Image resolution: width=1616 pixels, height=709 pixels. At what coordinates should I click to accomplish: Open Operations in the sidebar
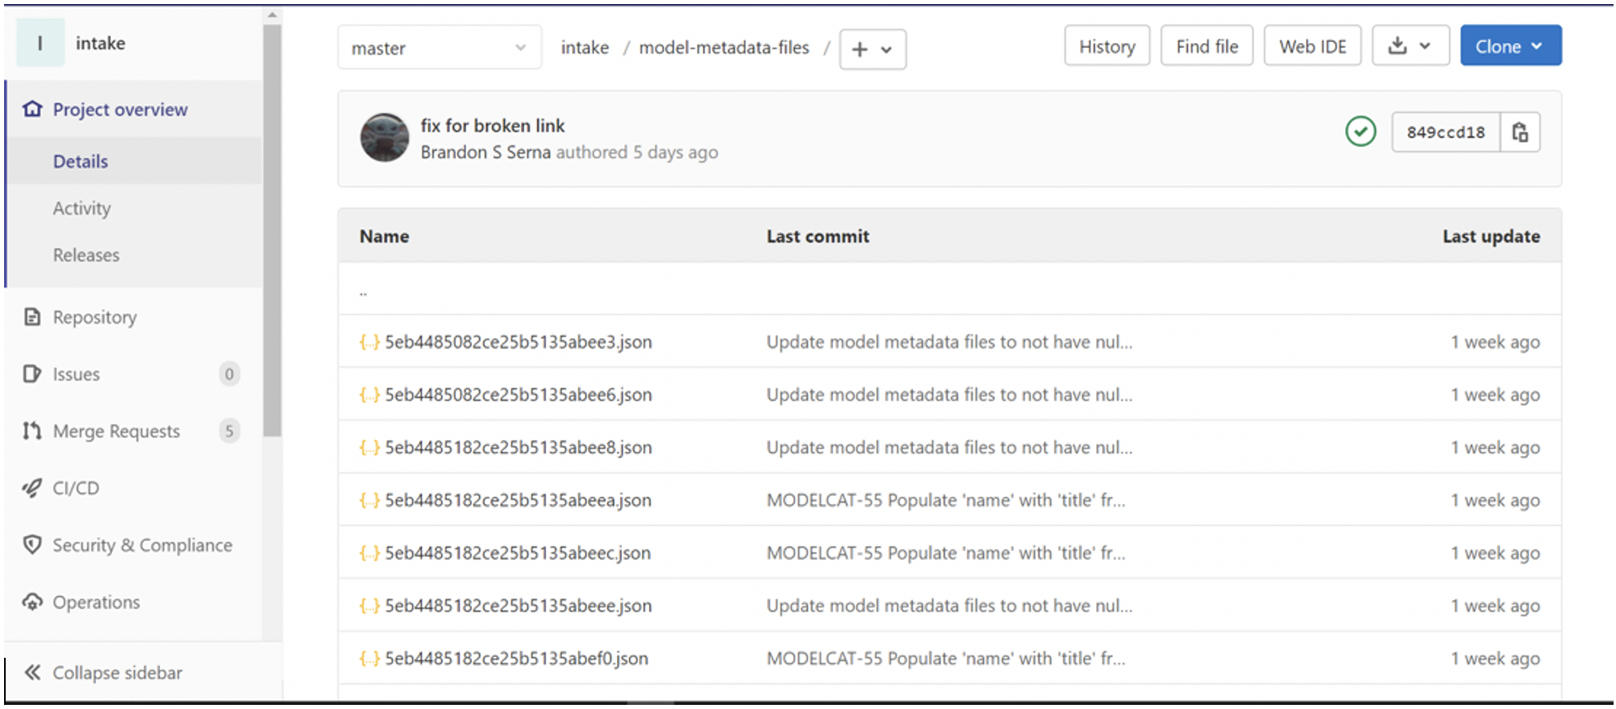click(96, 602)
